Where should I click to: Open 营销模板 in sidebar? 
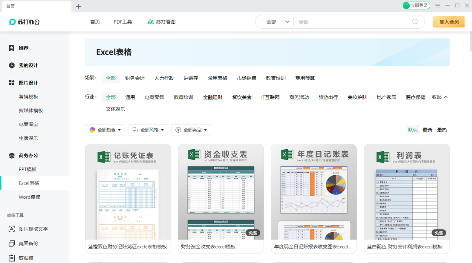coord(28,97)
